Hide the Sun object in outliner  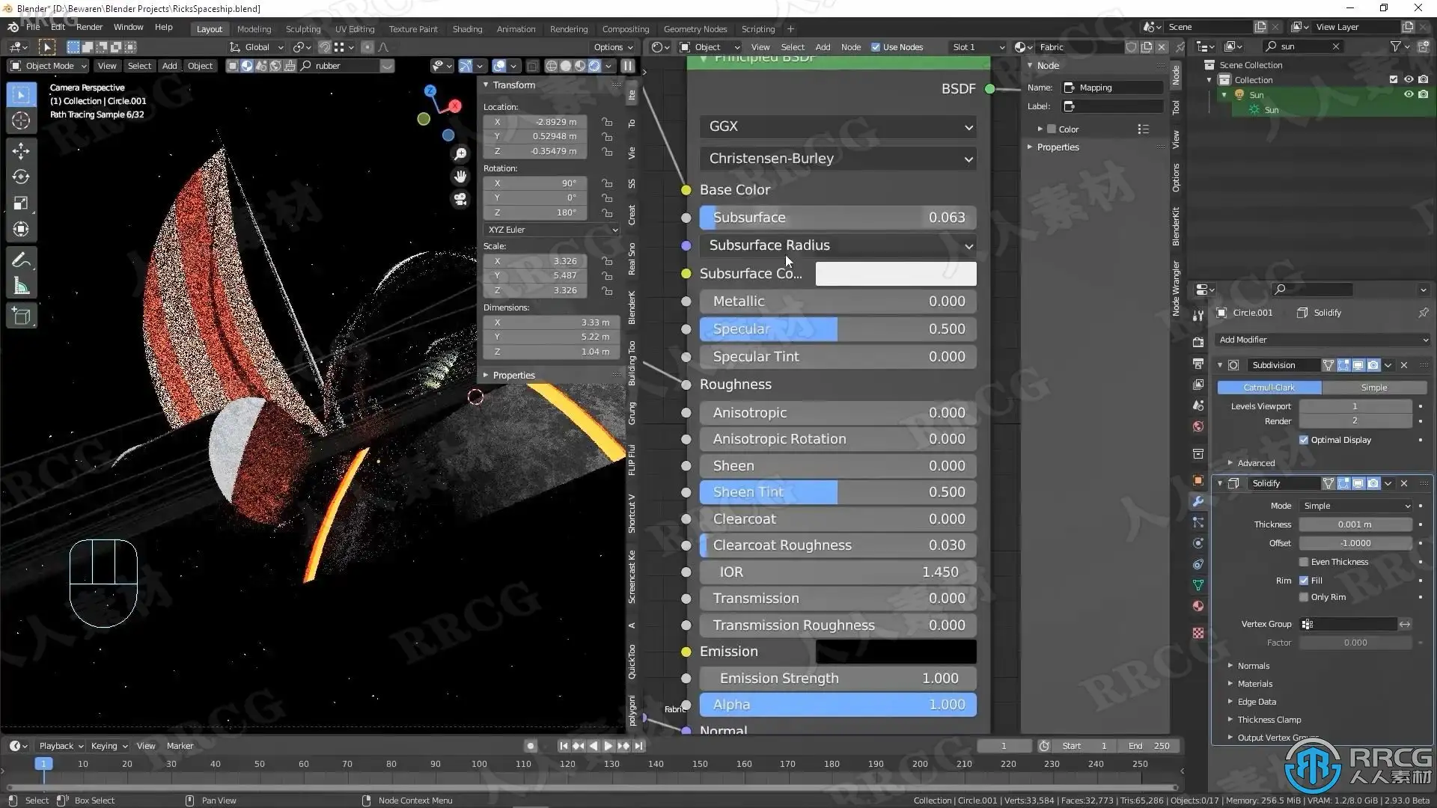[x=1408, y=95]
